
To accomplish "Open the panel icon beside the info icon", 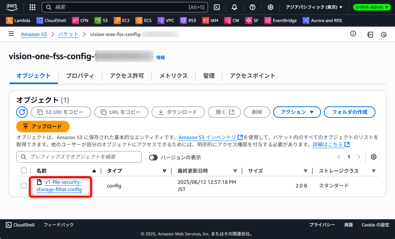I will pos(370,35).
